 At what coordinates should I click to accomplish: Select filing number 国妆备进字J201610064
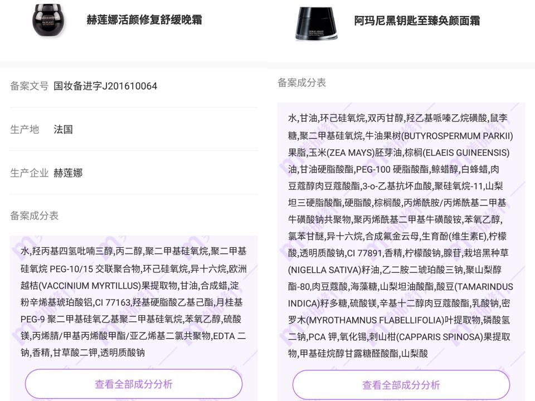click(x=105, y=86)
